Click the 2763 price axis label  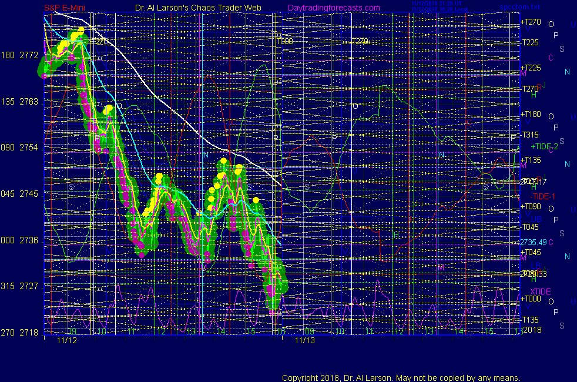pyautogui.click(x=29, y=101)
